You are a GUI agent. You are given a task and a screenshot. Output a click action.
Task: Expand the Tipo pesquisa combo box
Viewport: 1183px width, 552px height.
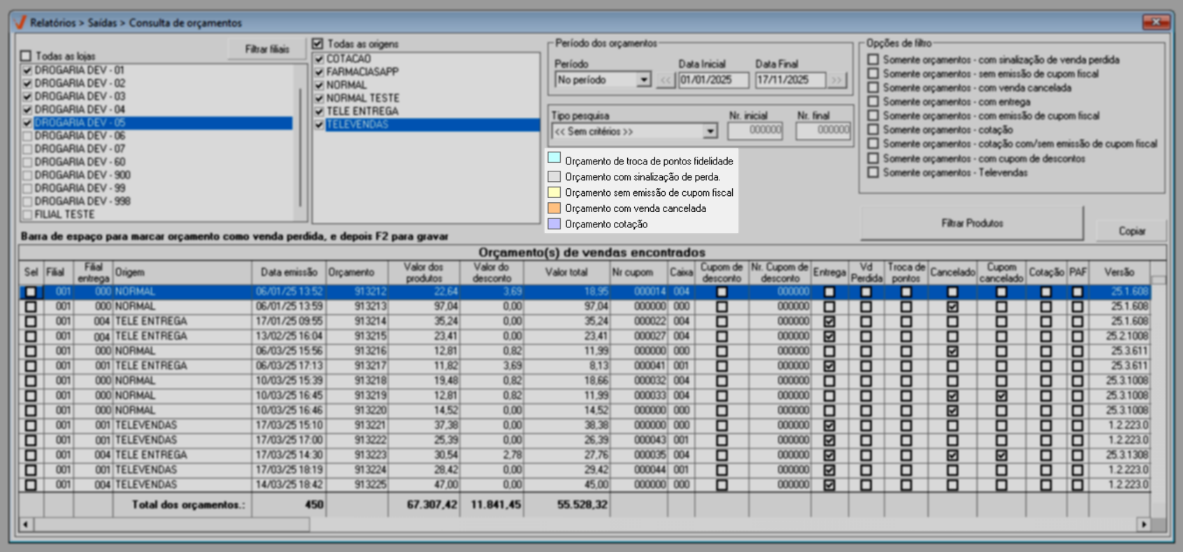[710, 132]
